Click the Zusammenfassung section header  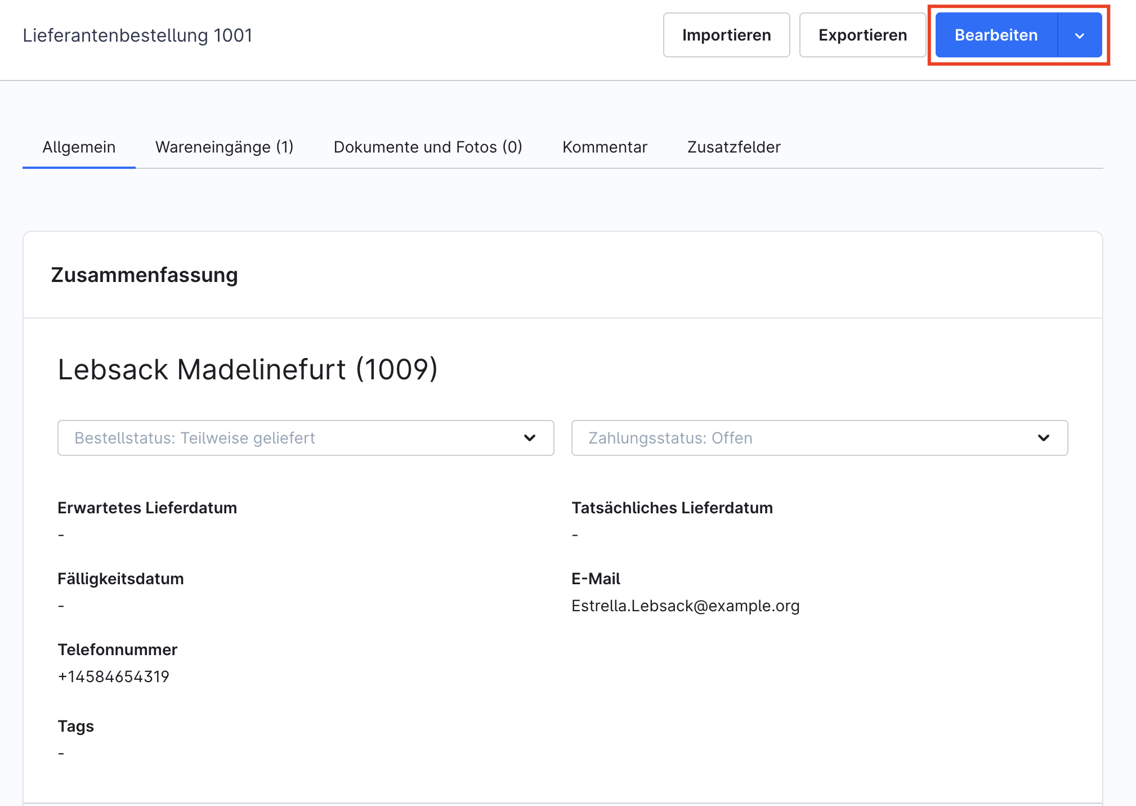coord(144,275)
